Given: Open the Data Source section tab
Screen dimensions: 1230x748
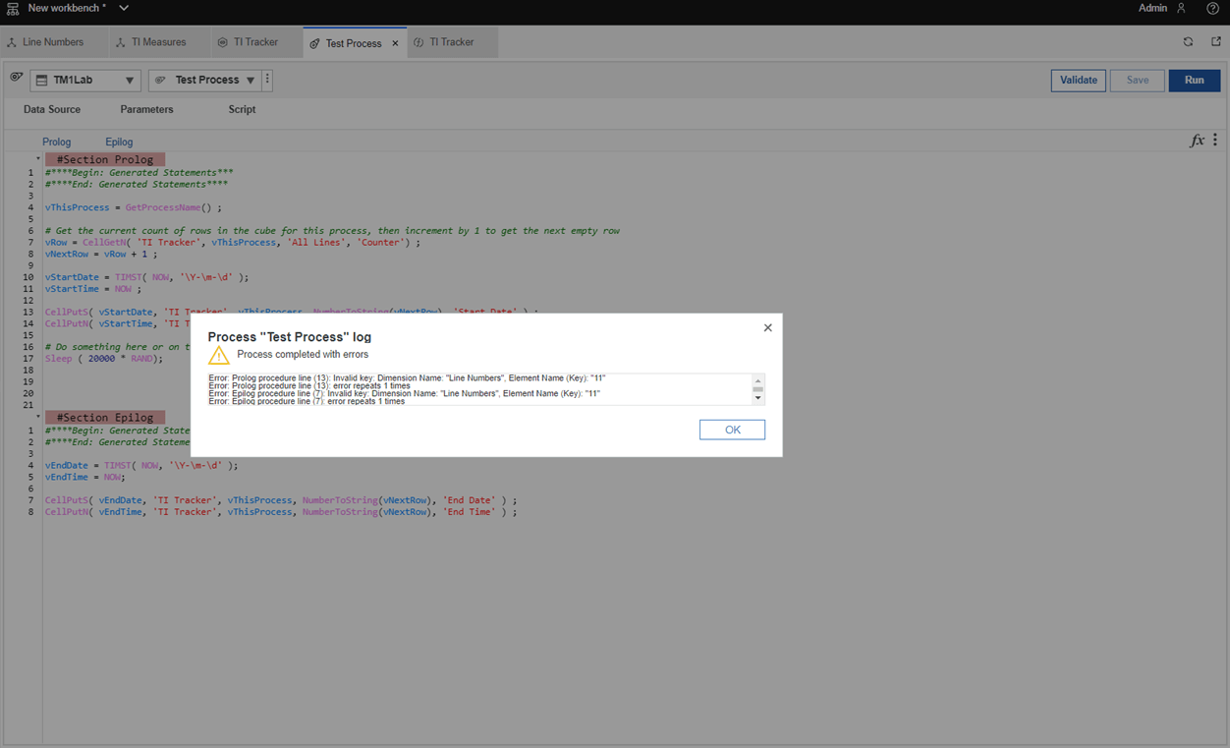Looking at the screenshot, I should point(52,110).
